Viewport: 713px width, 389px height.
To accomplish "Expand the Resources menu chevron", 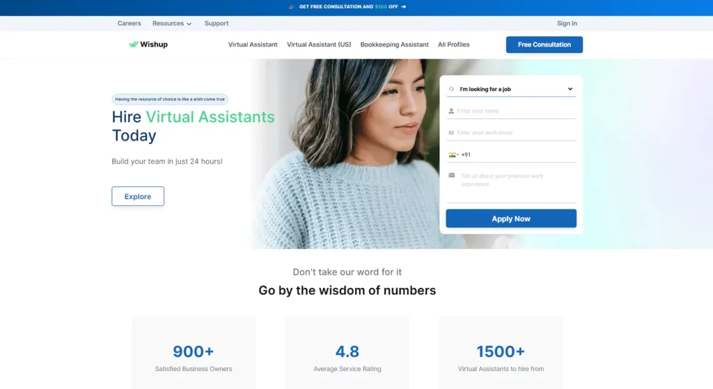I will [189, 24].
